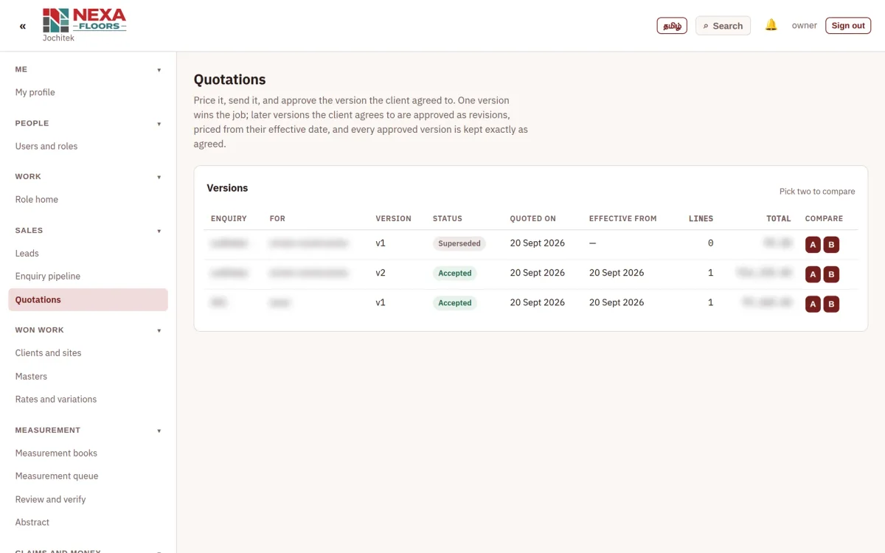This screenshot has width=885, height=553.
Task: Choose B on the last Accepted v1 row
Action: tap(831, 304)
